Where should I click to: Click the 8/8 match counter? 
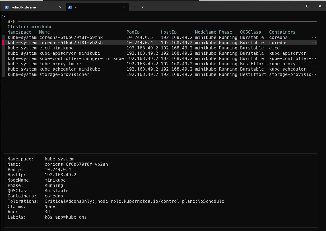[x=12, y=21]
